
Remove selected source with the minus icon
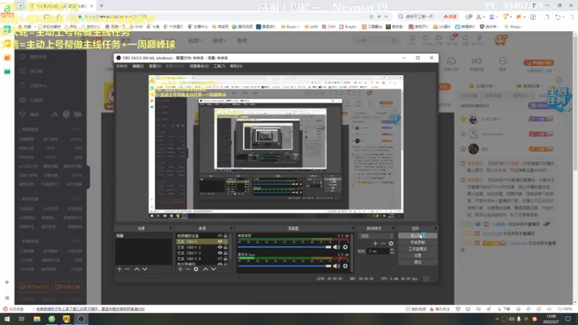pyautogui.click(x=188, y=269)
